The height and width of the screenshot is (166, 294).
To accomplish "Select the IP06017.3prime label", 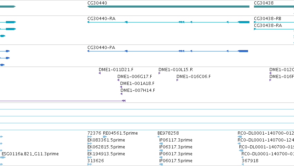I will tap(176, 154).
